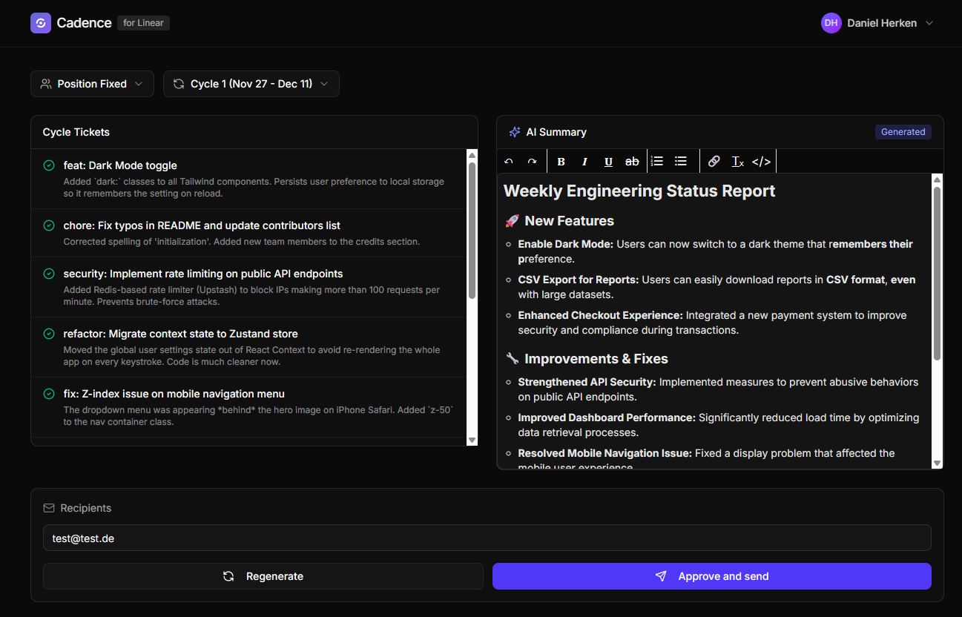Apply underline formatting in the editor

(608, 162)
